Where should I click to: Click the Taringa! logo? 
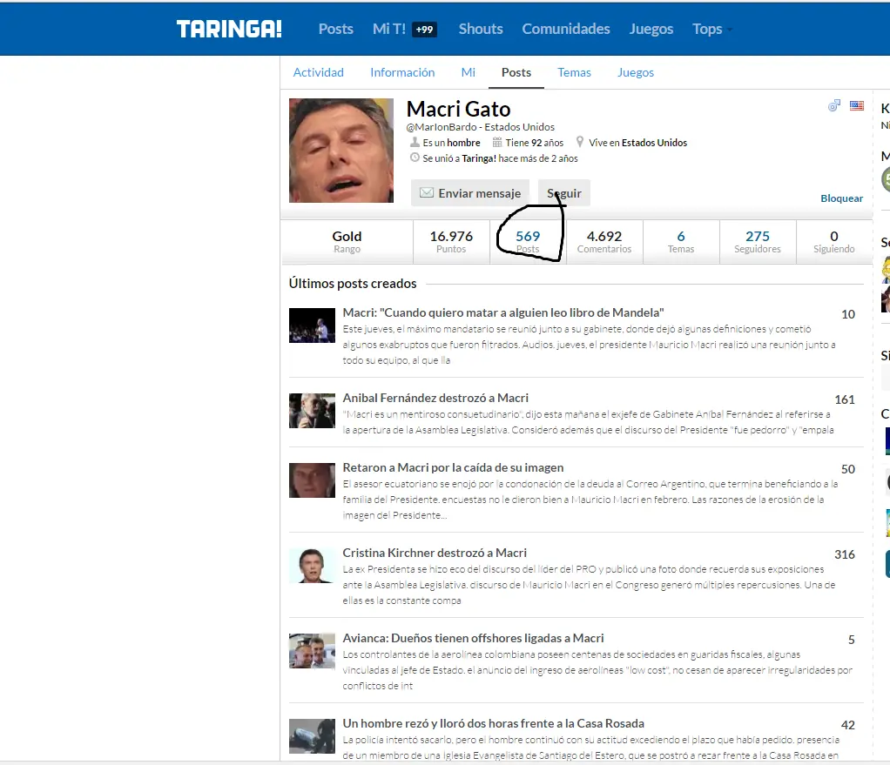click(229, 29)
